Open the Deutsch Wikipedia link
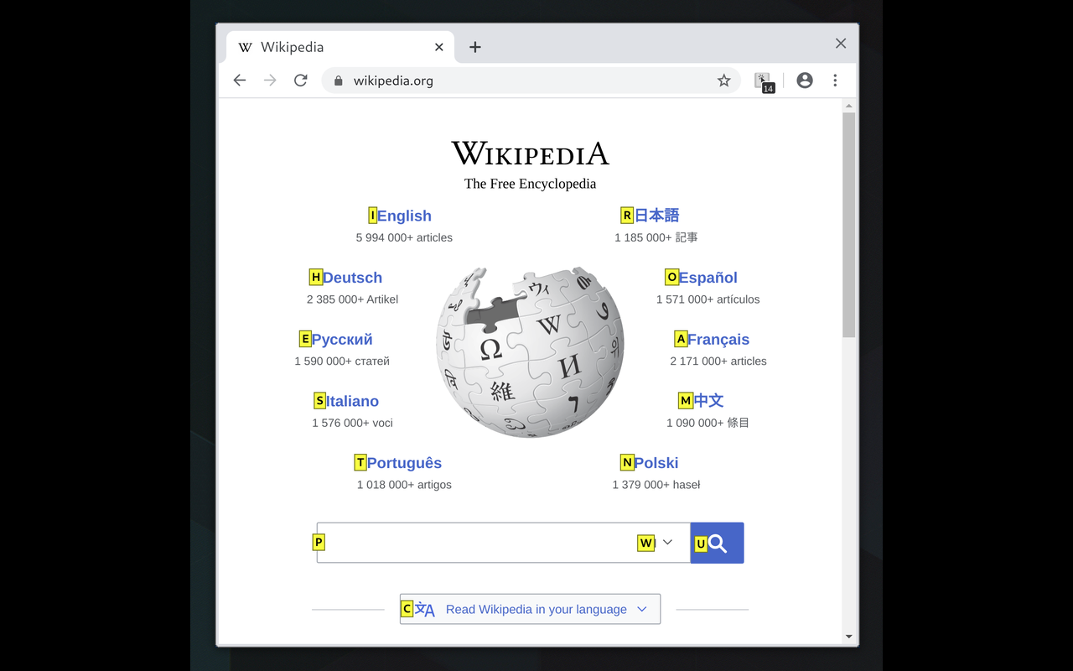The image size is (1073, 671). (x=352, y=278)
